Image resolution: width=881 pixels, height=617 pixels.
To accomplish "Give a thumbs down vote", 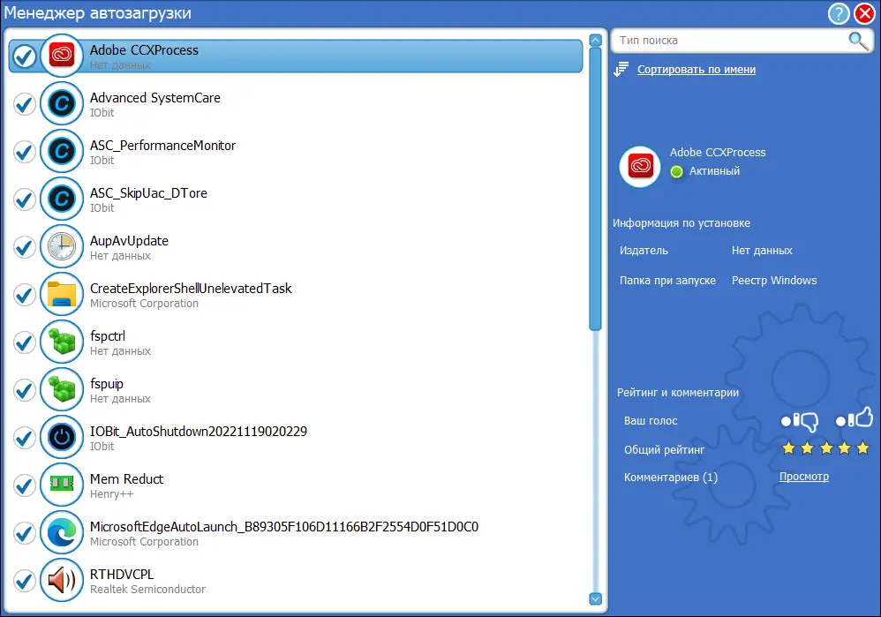I will tap(800, 421).
